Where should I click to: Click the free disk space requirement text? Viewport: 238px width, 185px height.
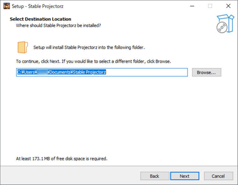pos(61,159)
